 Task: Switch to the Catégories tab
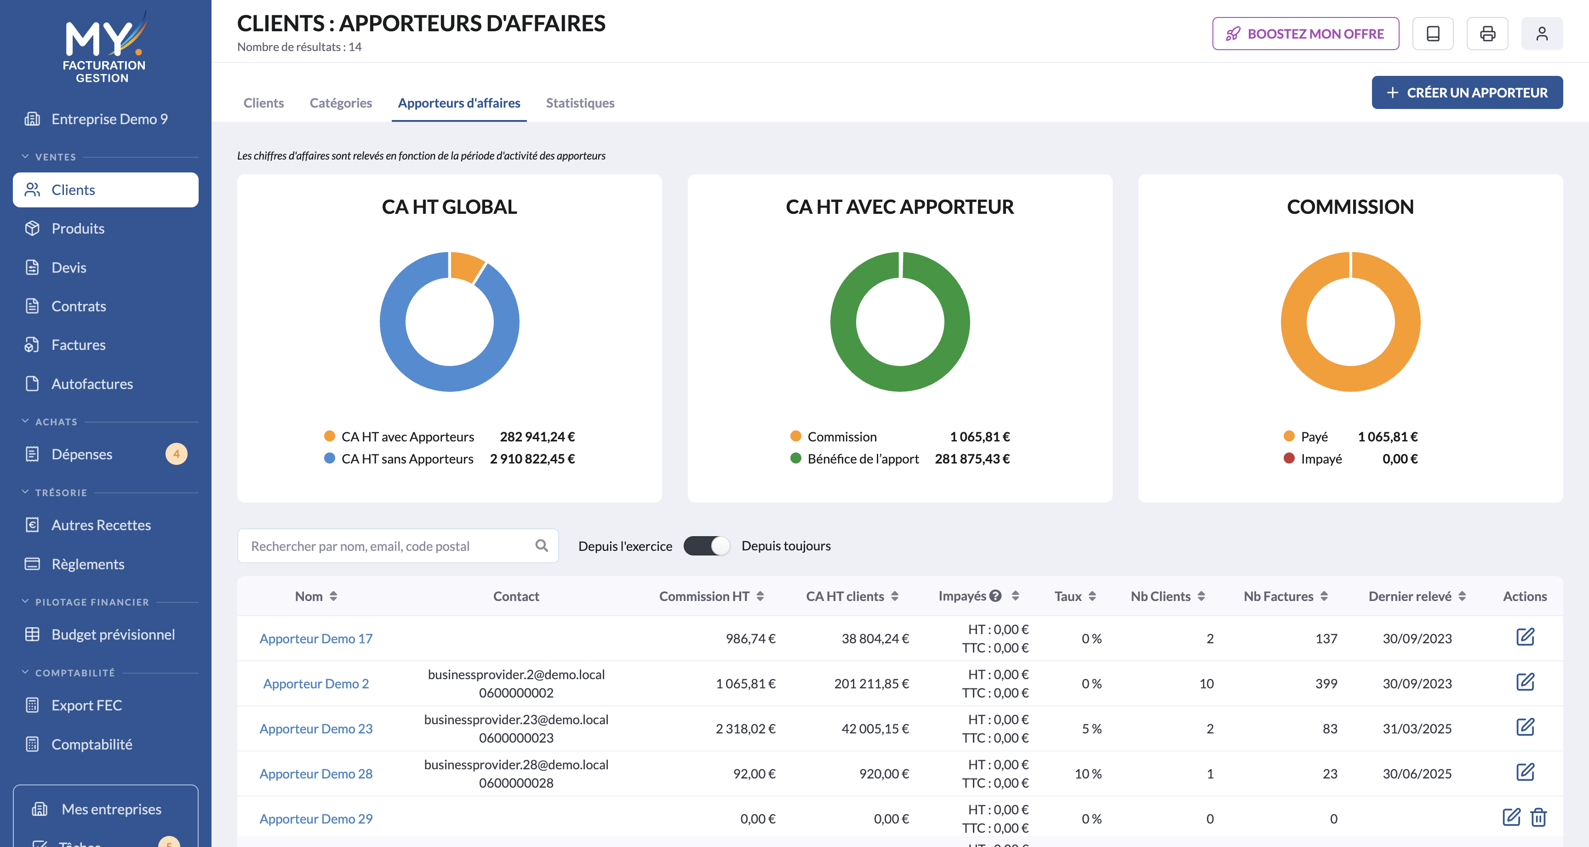click(x=341, y=103)
